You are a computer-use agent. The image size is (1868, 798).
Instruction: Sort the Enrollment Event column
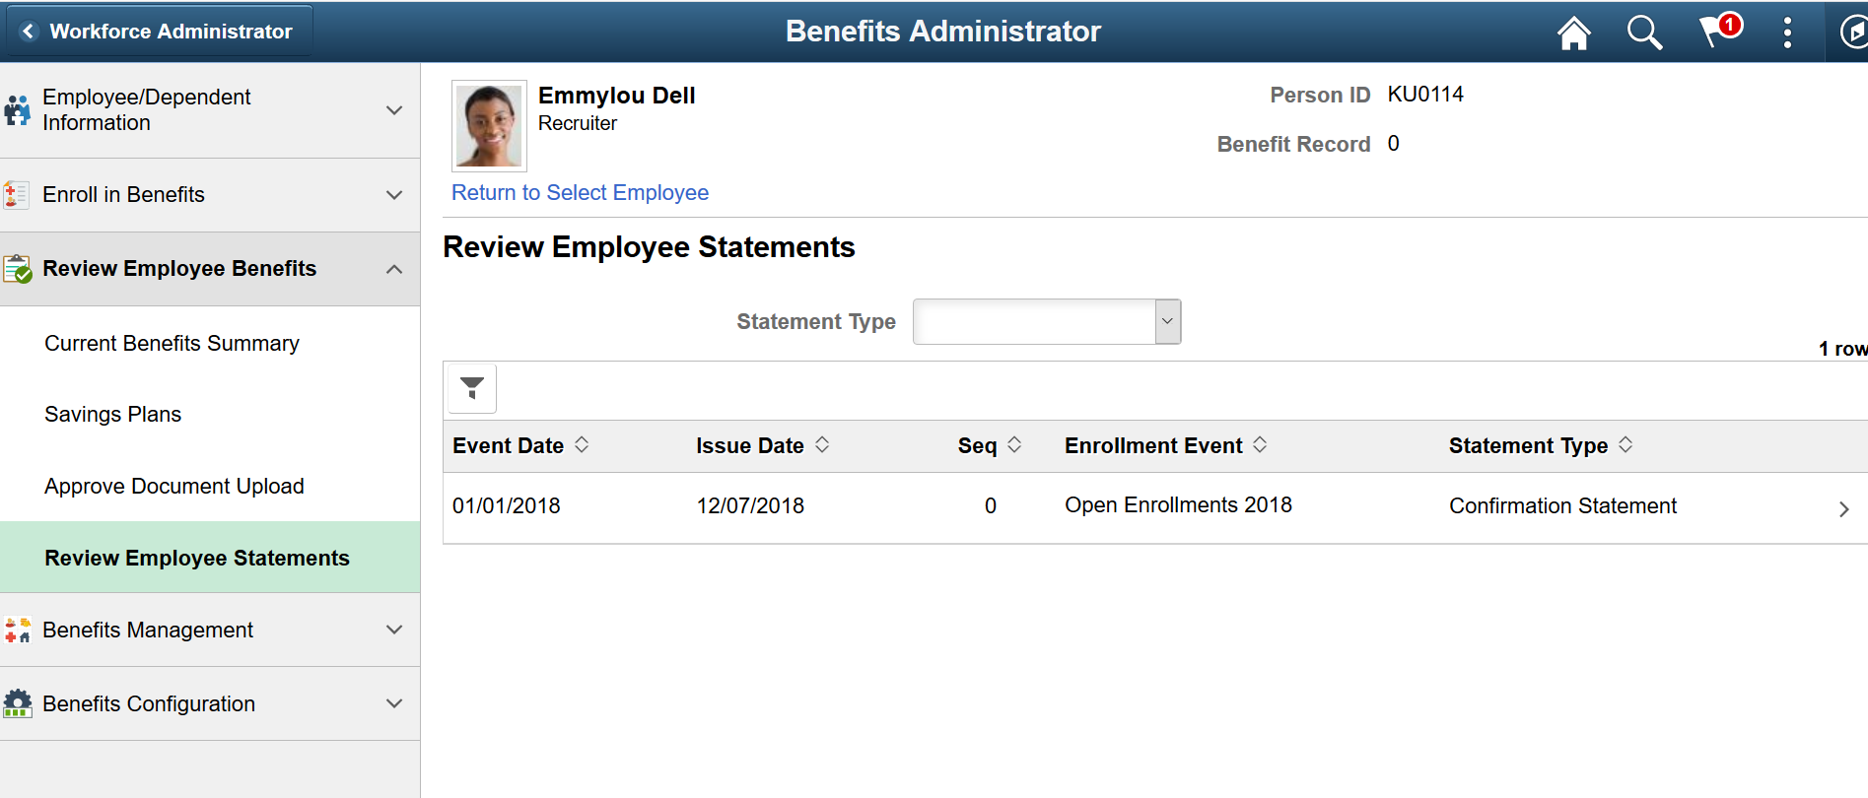pyautogui.click(x=1260, y=445)
